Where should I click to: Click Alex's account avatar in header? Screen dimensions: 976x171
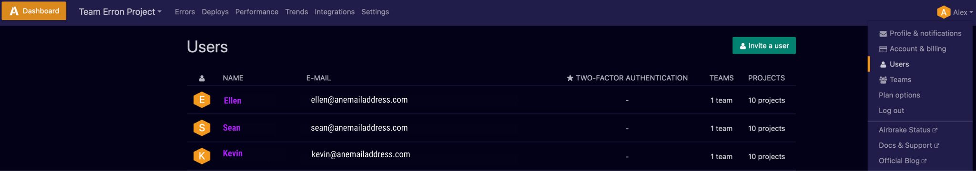(x=944, y=12)
